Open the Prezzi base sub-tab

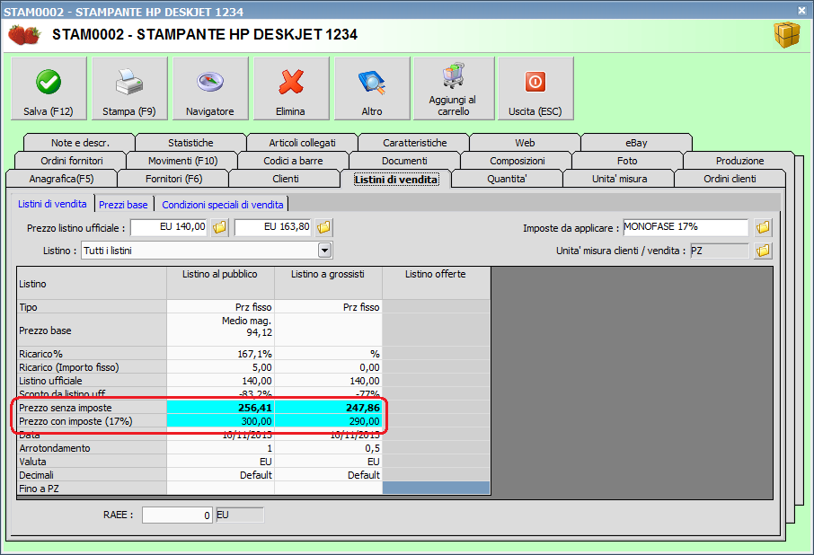(123, 205)
